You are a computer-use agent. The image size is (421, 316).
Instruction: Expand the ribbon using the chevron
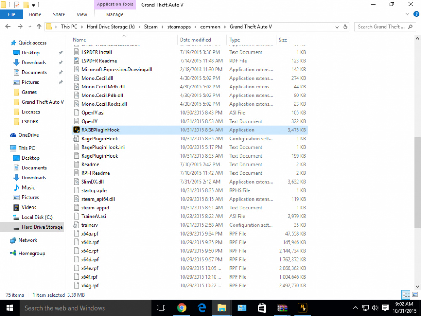[x=407, y=14]
